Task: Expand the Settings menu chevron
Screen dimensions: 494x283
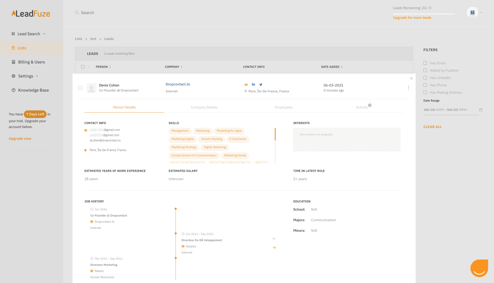Action: coord(37,76)
